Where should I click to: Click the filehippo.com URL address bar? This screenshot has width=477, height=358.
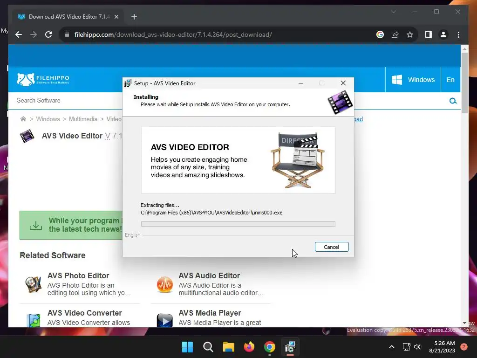pos(173,34)
